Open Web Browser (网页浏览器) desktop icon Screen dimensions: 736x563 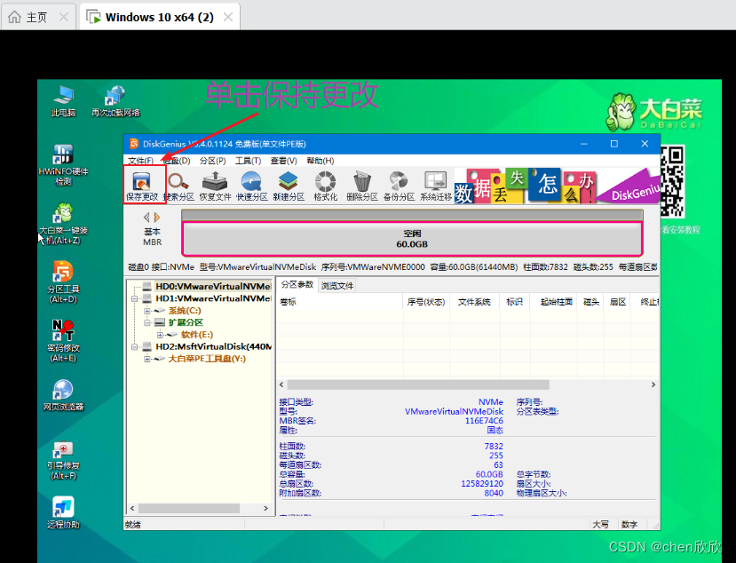63,395
